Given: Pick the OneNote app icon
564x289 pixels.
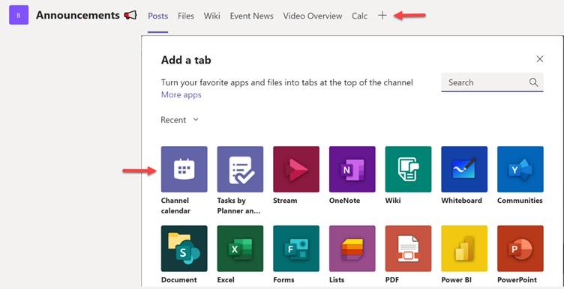Looking at the screenshot, I should [x=352, y=169].
